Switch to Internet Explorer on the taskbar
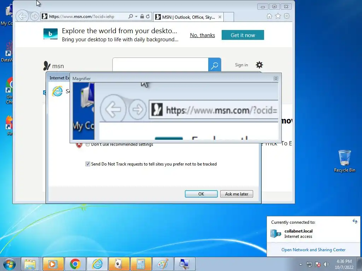 (97, 264)
